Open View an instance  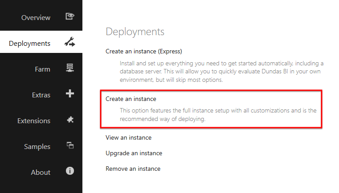pyautogui.click(x=128, y=137)
